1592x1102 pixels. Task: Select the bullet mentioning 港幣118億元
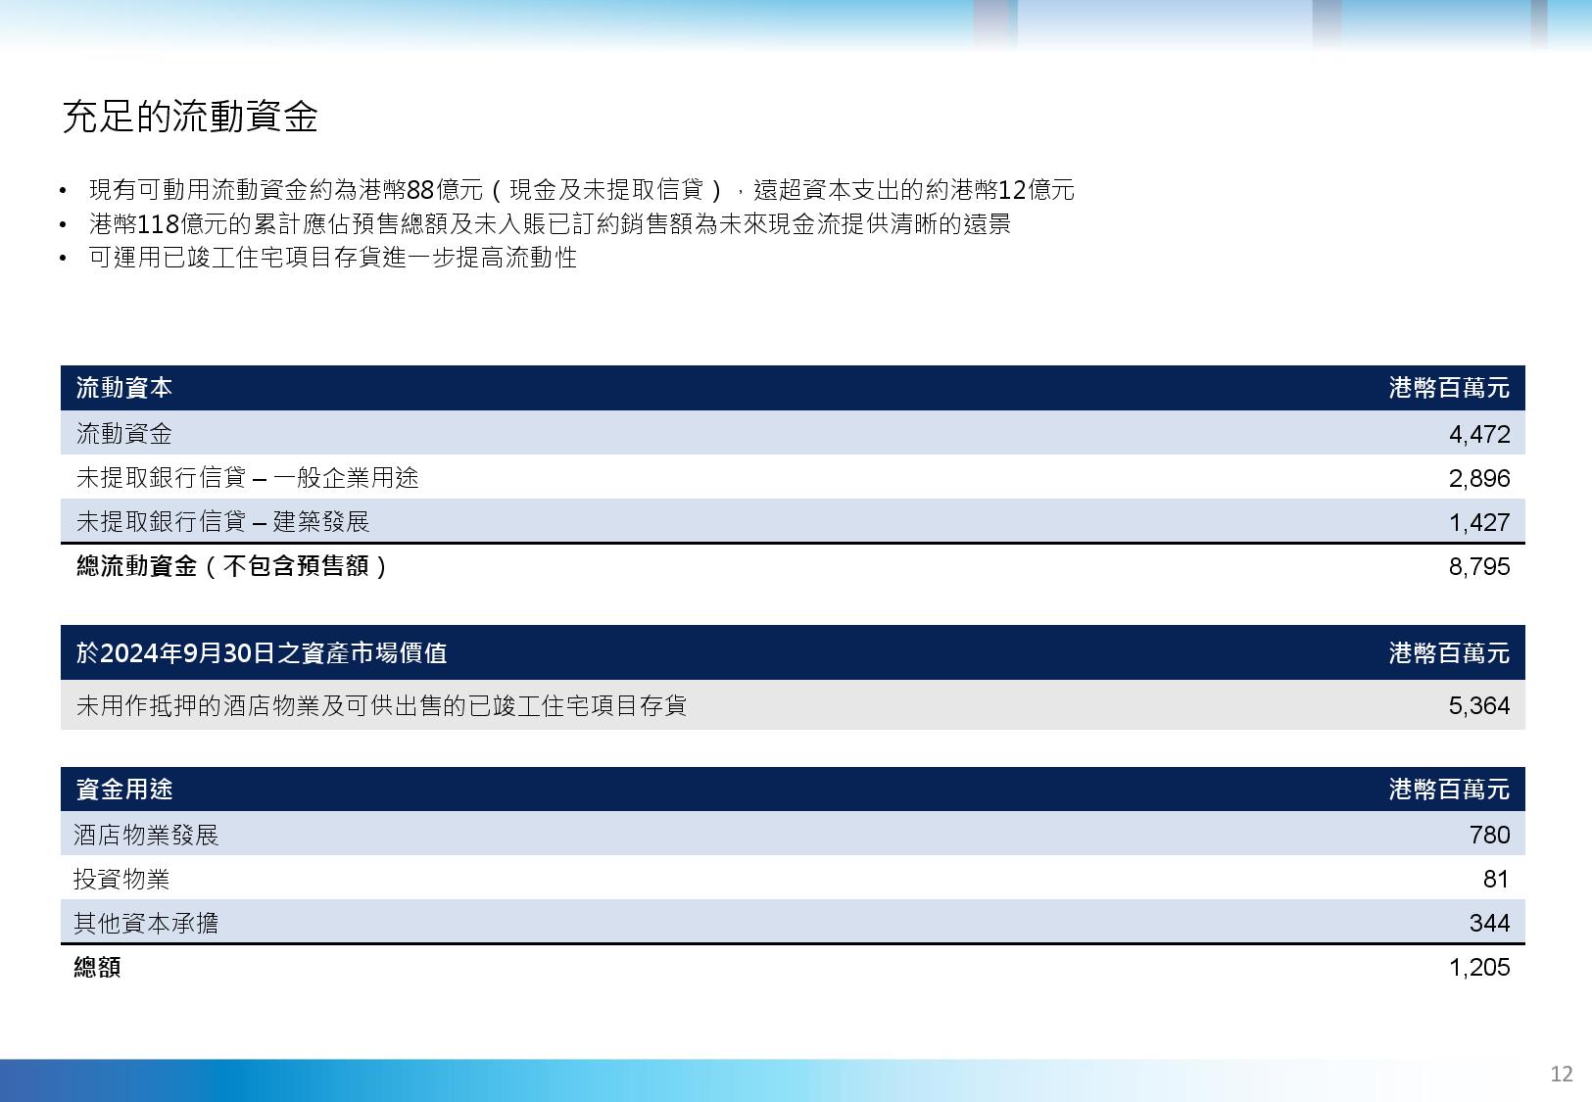click(550, 223)
